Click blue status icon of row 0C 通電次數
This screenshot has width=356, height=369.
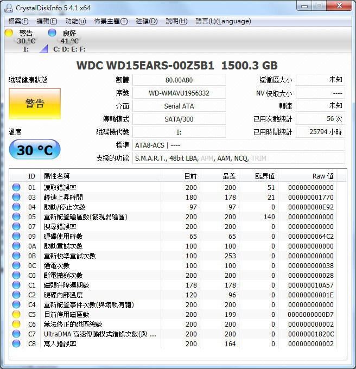pyautogui.click(x=16, y=265)
